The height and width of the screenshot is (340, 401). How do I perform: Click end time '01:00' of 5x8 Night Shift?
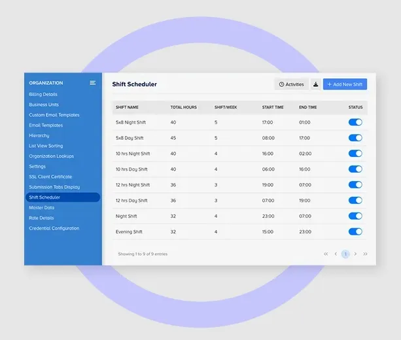click(305, 122)
